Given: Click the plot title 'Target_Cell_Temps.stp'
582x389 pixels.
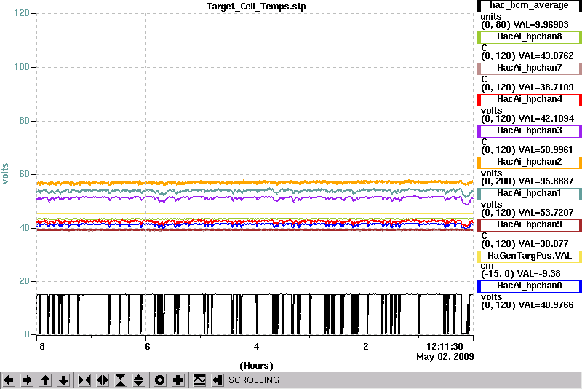Looking at the screenshot, I should coord(256,7).
